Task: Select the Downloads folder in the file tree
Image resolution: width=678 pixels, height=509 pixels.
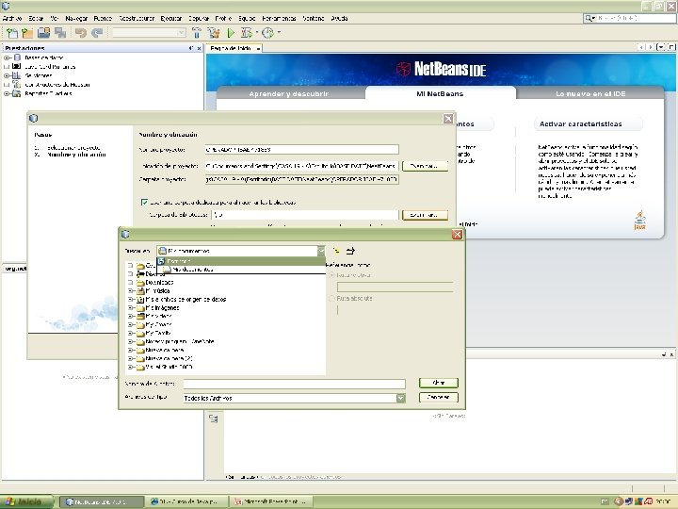Action: pyautogui.click(x=159, y=282)
